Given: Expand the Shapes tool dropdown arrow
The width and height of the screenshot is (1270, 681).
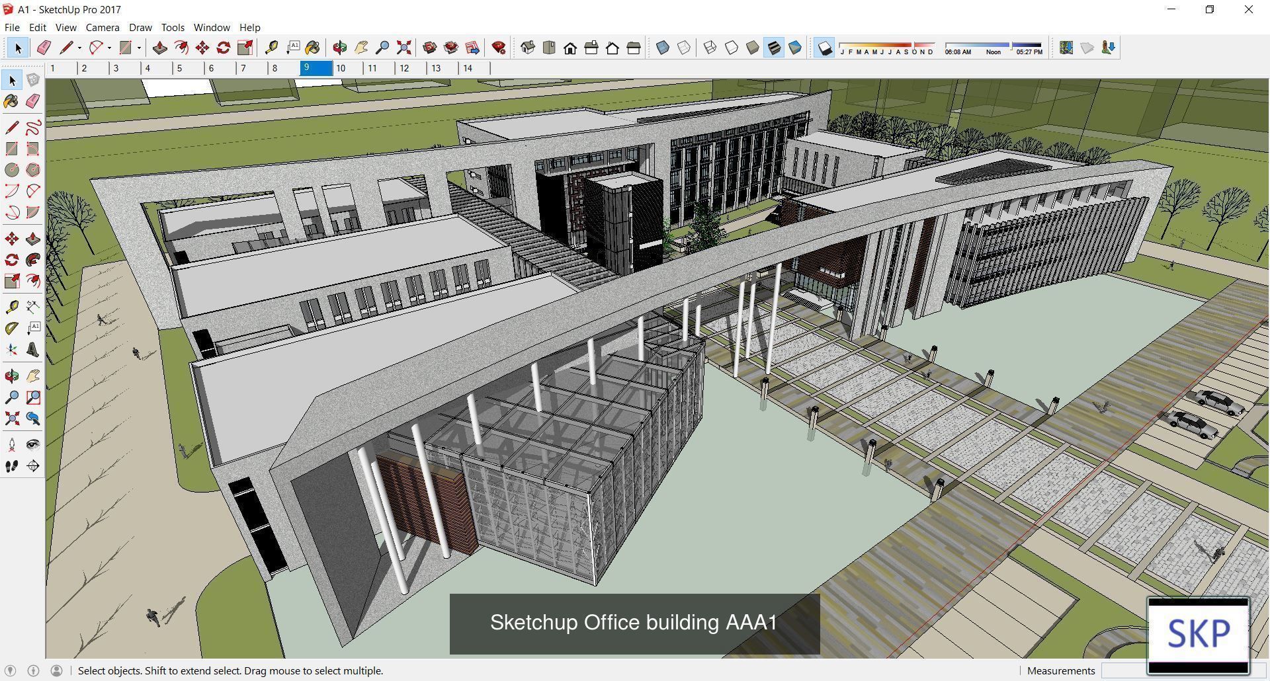Looking at the screenshot, I should 139,48.
